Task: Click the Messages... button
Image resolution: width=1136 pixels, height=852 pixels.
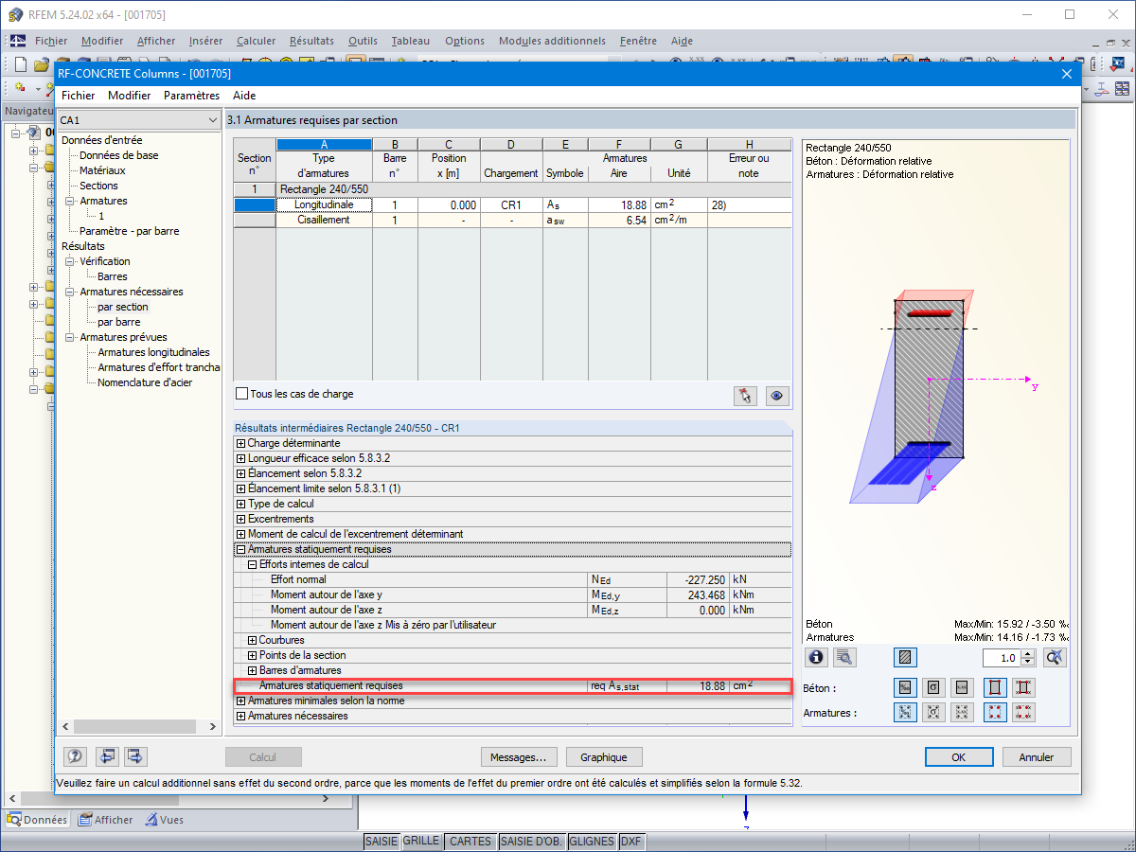Action: (518, 756)
